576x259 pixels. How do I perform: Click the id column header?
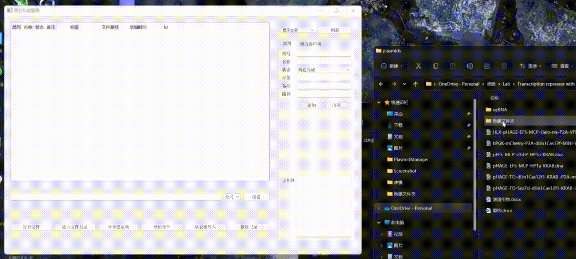tap(165, 27)
